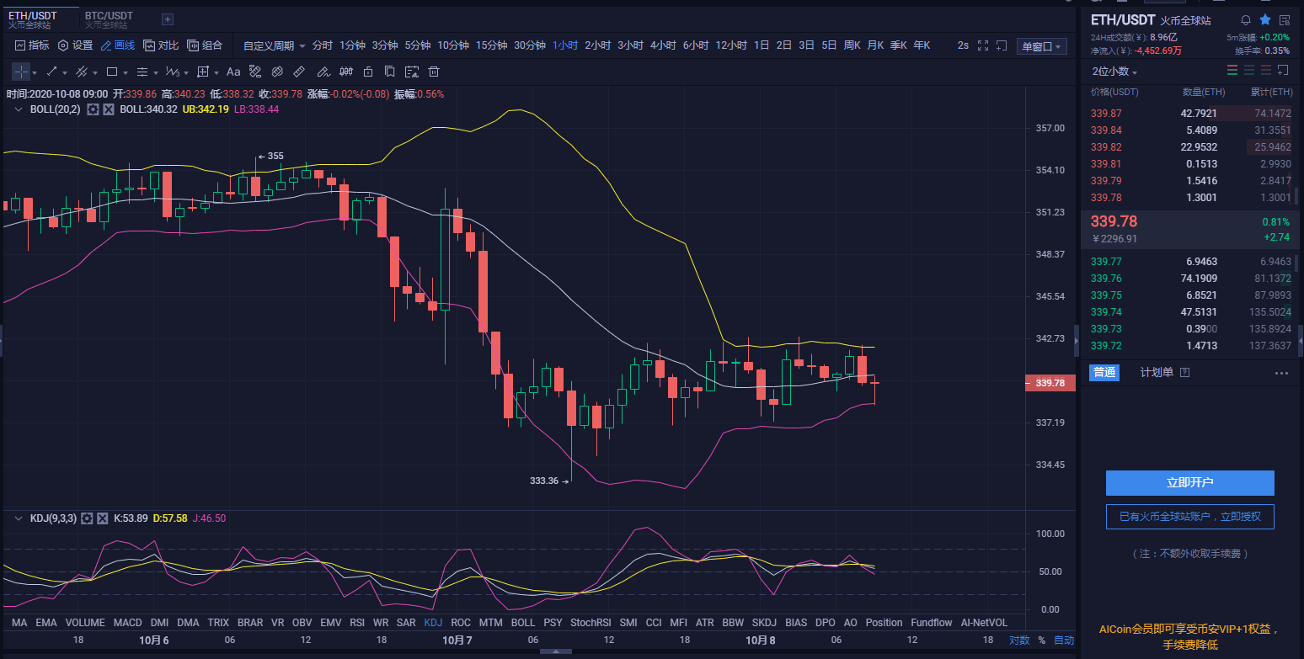This screenshot has height=659, width=1304.
Task: Click the ruler measurement tool icon
Action: point(298,72)
